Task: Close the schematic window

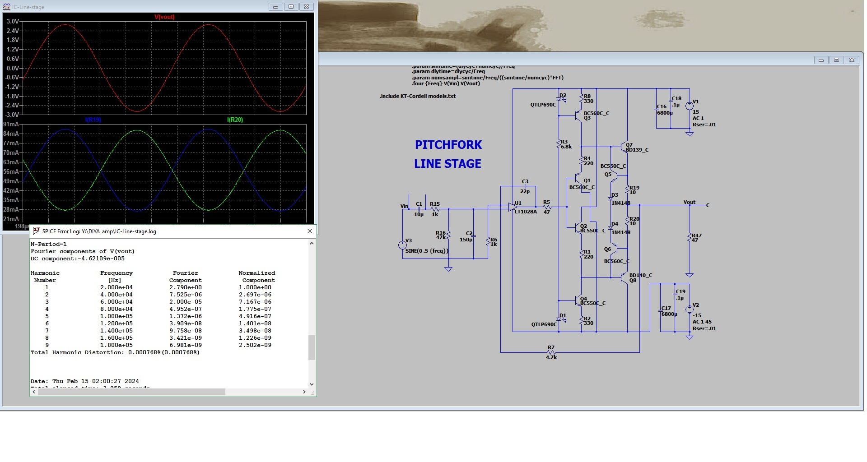Action: point(852,60)
